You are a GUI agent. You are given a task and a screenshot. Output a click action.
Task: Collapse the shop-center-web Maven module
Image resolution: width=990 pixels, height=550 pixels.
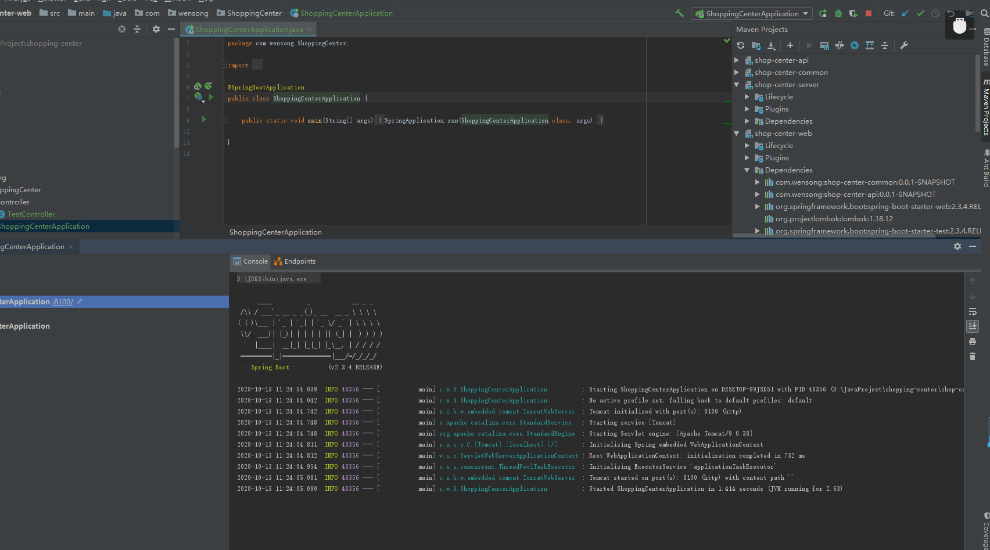737,134
